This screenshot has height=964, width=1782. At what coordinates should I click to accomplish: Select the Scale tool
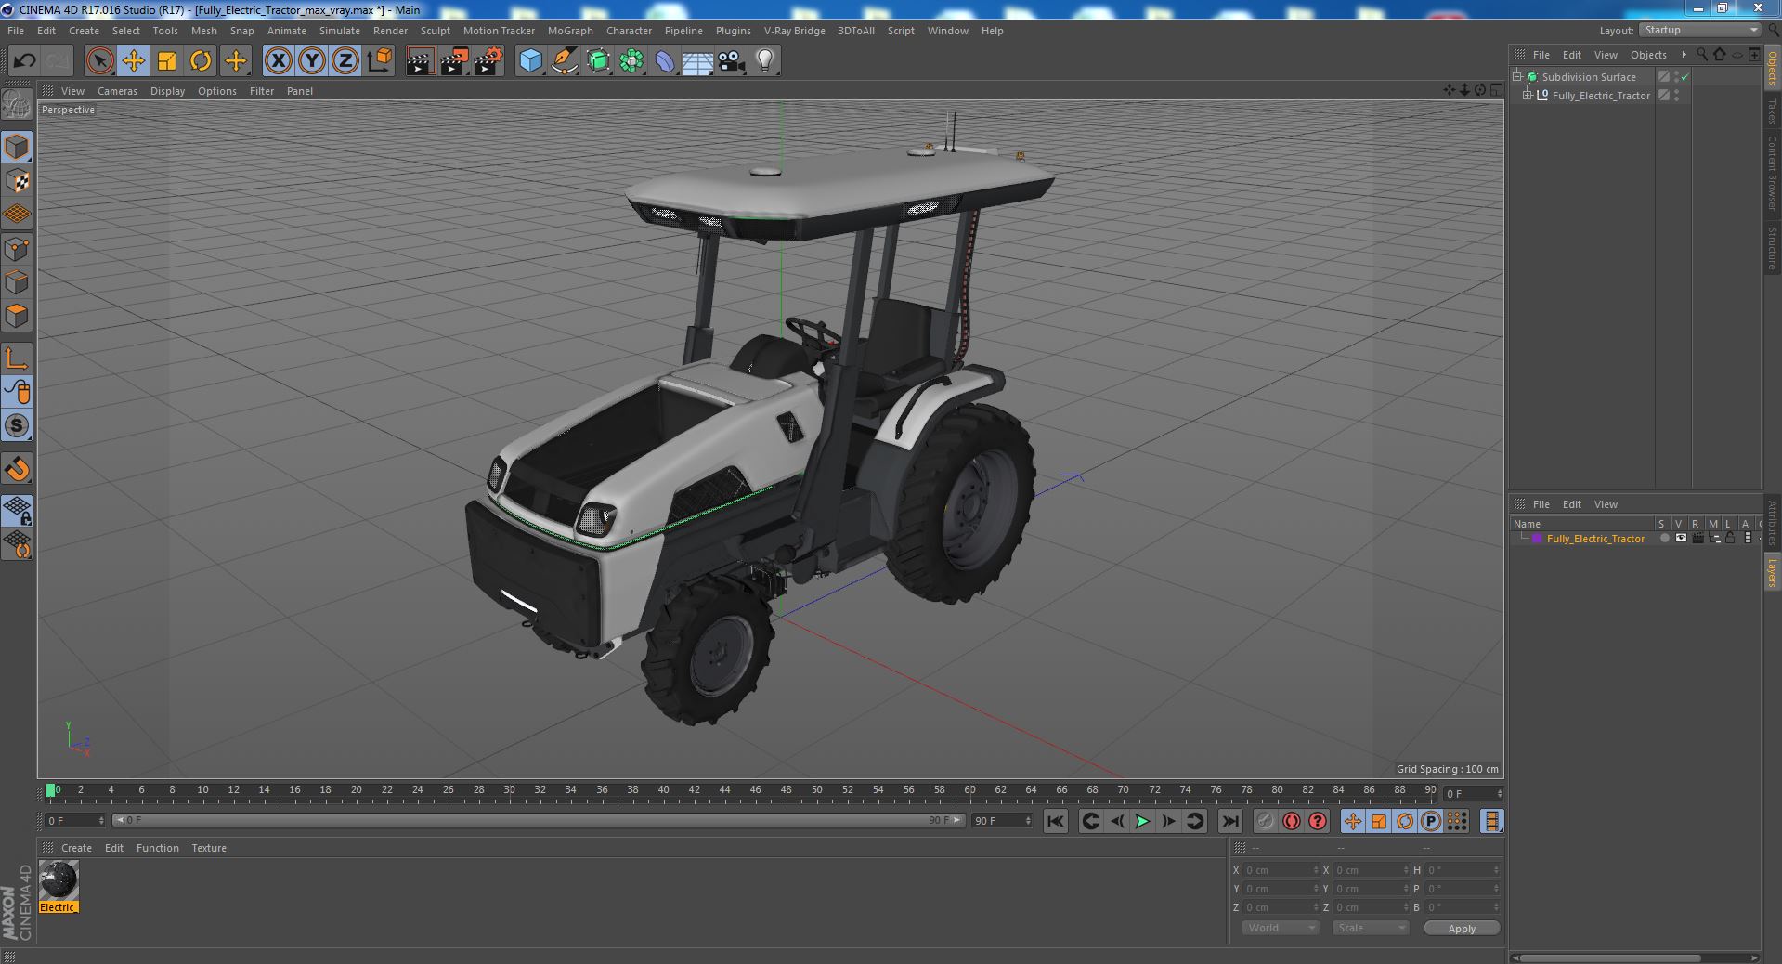(x=167, y=61)
